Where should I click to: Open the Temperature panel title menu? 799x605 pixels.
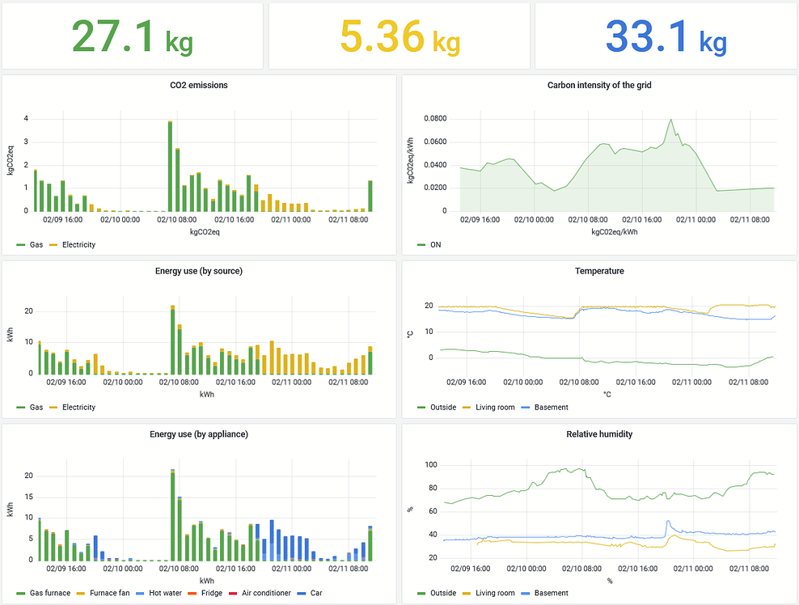coord(599,271)
